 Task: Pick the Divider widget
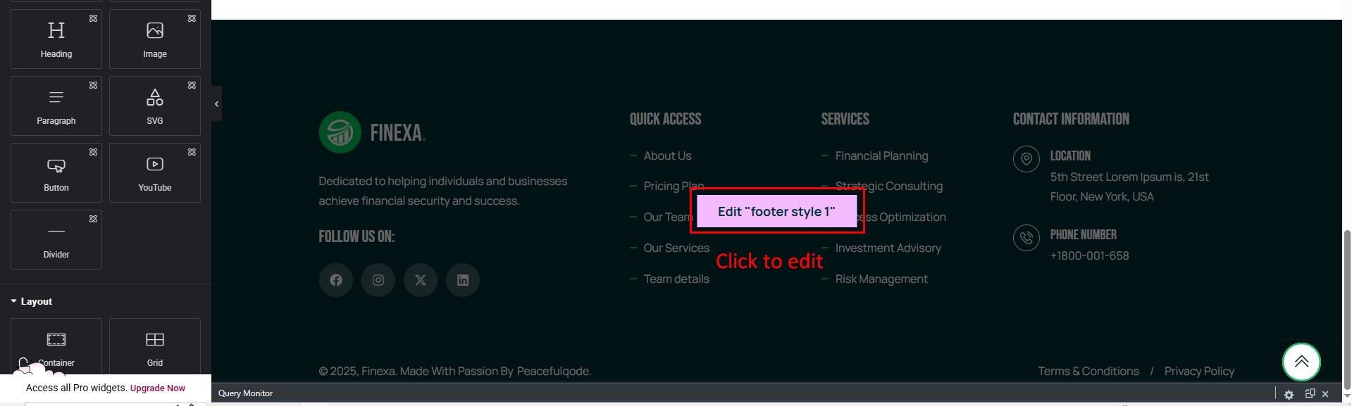56,239
